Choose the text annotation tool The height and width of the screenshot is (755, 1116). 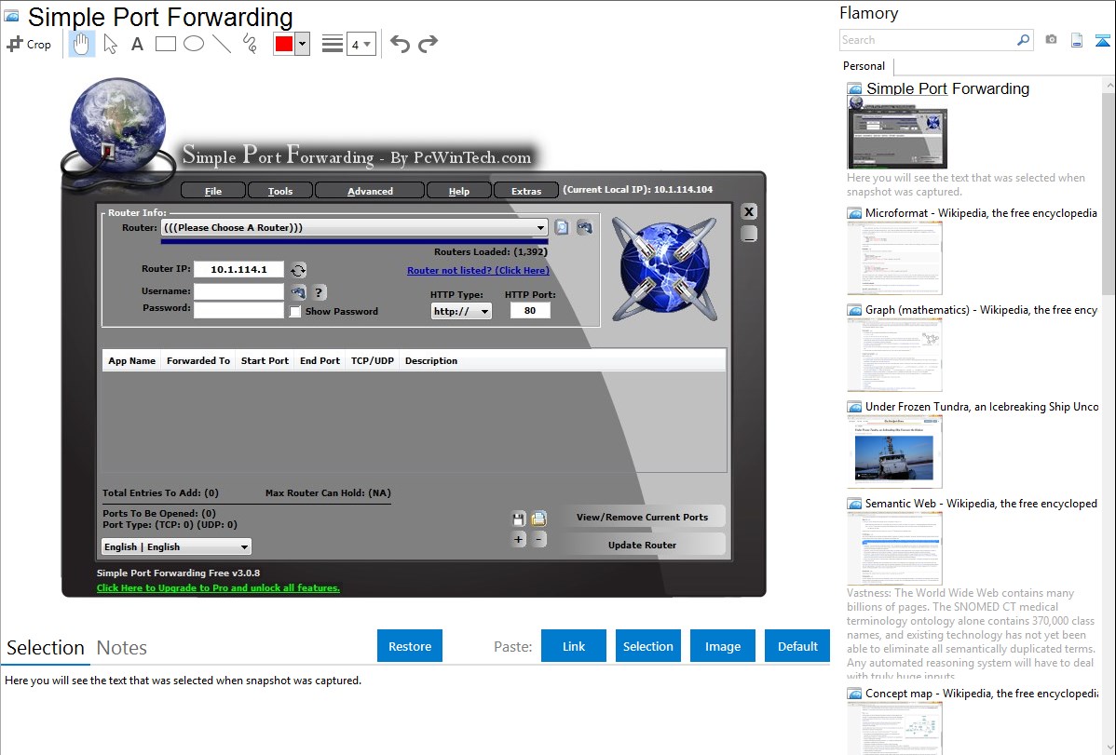[x=137, y=44]
